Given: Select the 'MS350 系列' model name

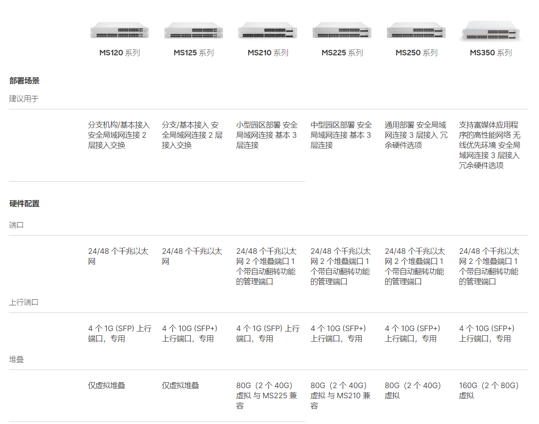Looking at the screenshot, I should (491, 53).
